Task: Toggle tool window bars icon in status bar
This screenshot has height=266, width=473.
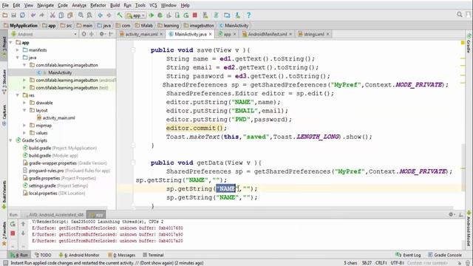Action: click(x=5, y=263)
